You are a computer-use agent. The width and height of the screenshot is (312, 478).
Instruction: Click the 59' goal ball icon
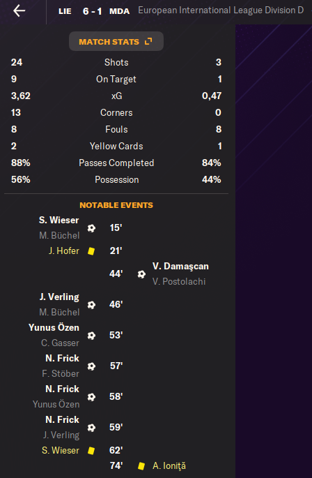(x=91, y=428)
